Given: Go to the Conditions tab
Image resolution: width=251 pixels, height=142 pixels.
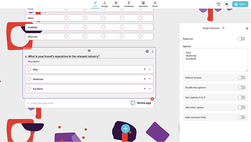Looking at the screenshot, I should point(129,4).
